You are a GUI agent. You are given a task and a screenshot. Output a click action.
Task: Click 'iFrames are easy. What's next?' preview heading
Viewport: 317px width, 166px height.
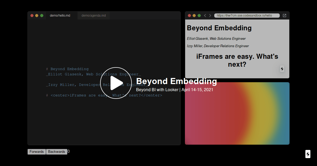(x=237, y=60)
